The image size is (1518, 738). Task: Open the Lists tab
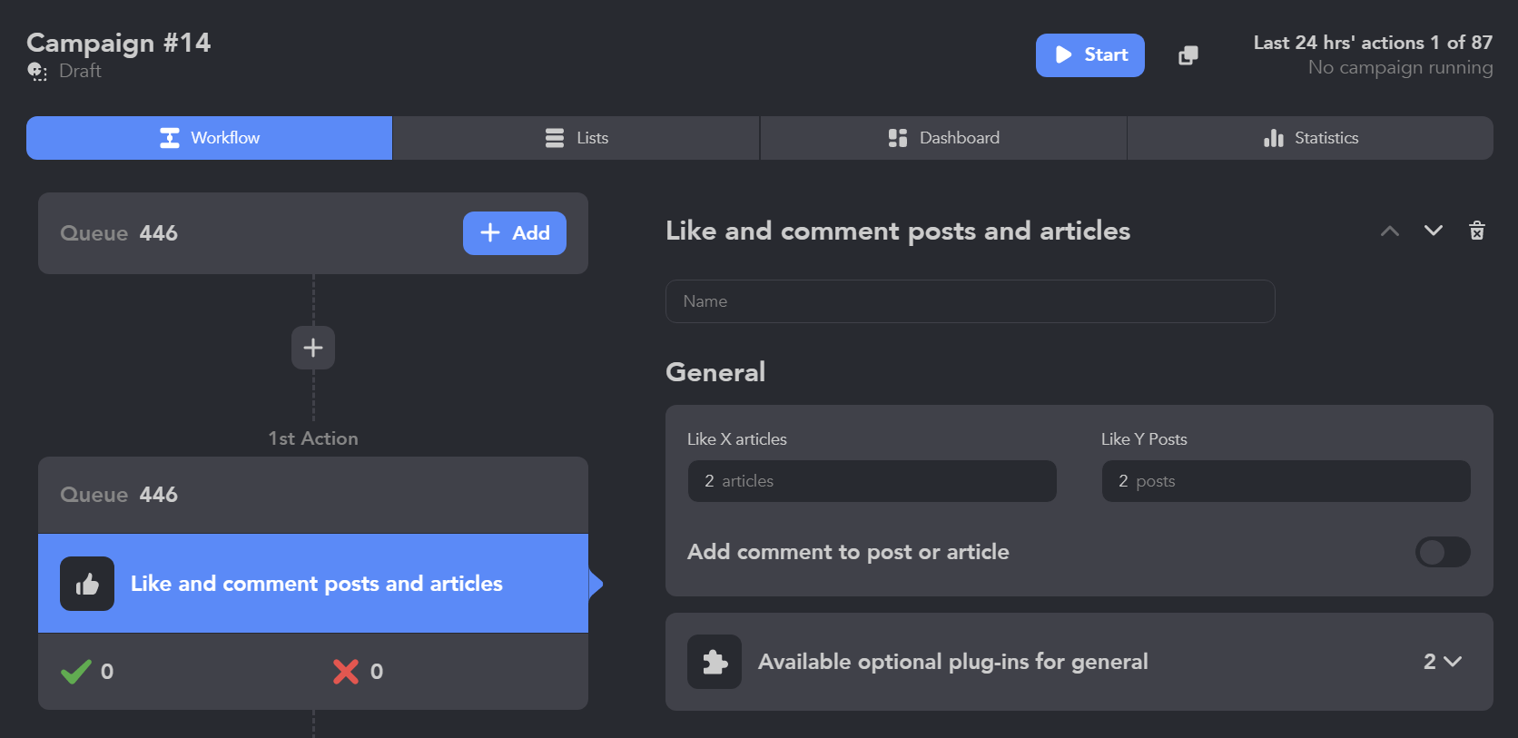pos(577,138)
